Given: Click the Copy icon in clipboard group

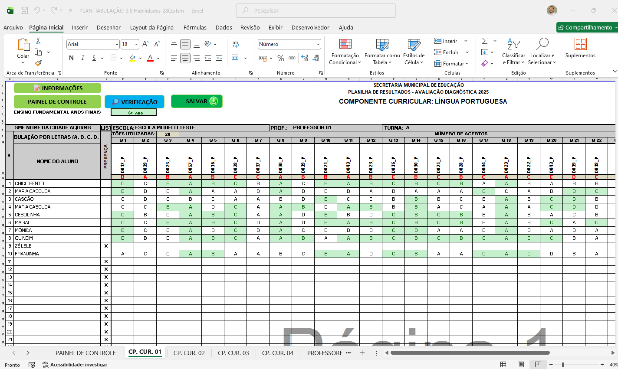Looking at the screenshot, I should 39,52.
